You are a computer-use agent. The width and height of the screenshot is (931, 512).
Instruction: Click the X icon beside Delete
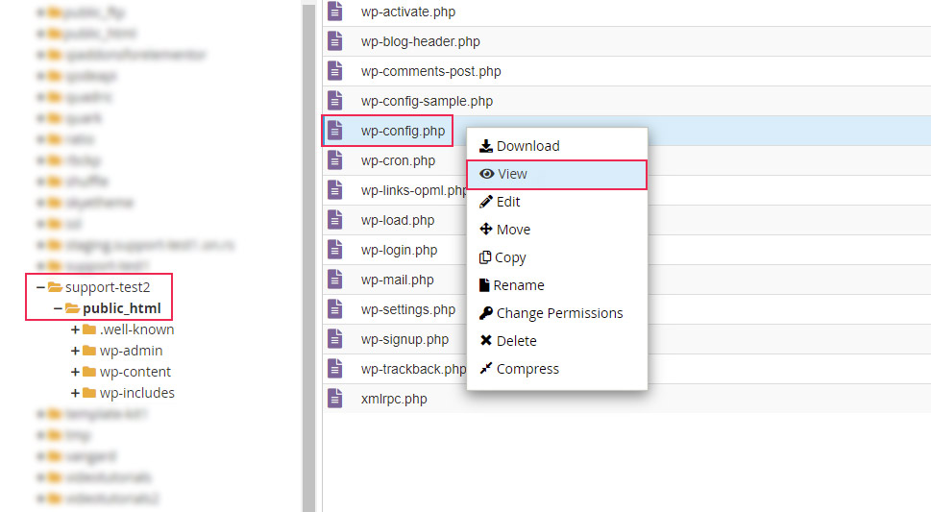[x=486, y=340]
